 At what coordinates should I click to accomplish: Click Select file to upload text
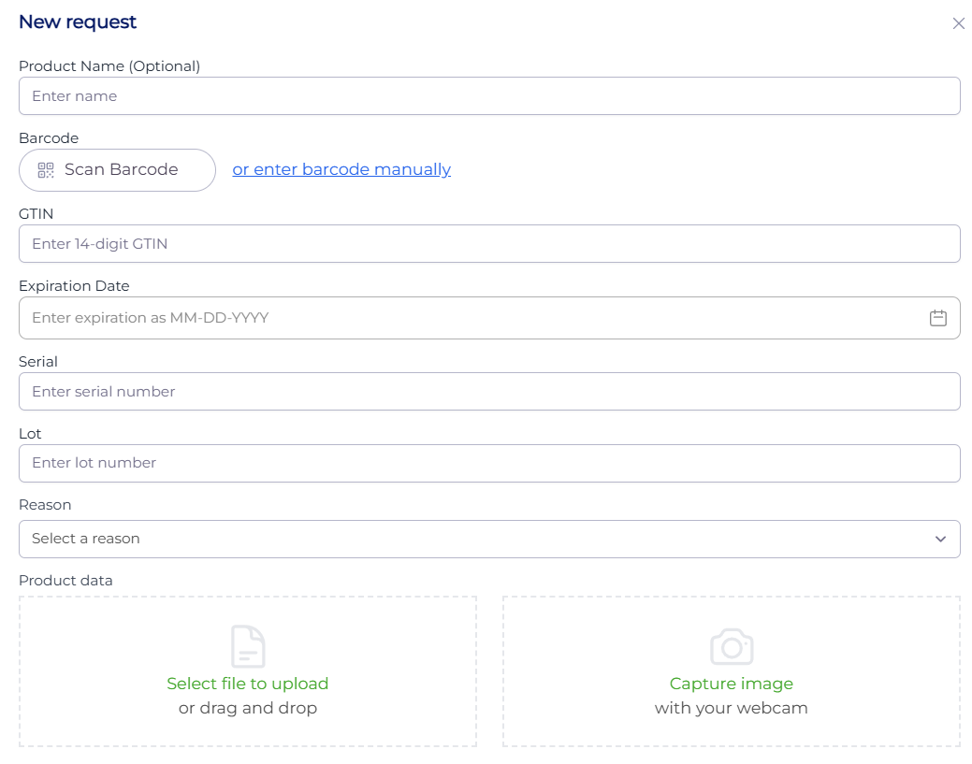coord(248,684)
